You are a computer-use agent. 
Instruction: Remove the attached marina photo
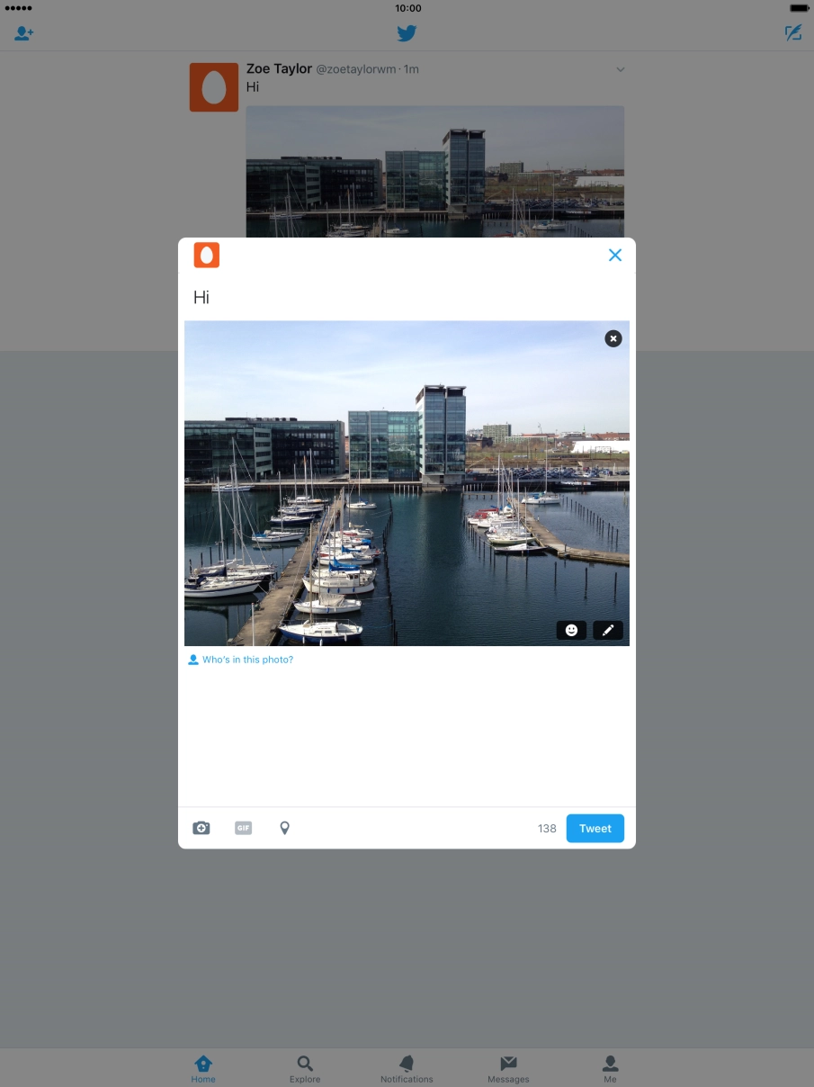[x=613, y=338]
